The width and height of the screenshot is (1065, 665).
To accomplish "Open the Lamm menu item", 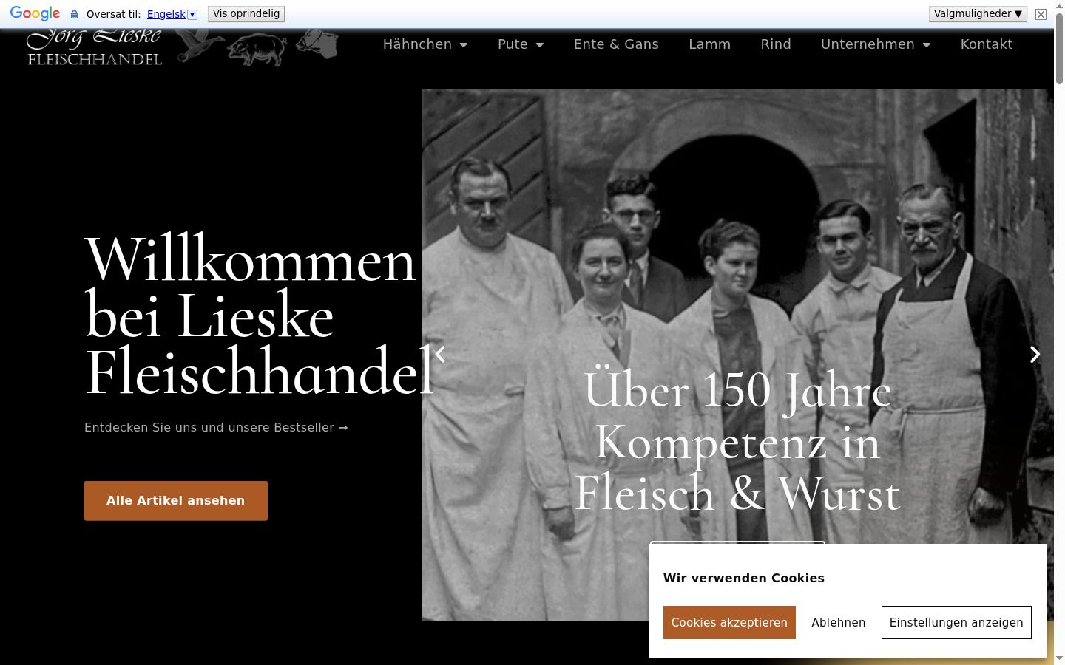I will tap(709, 44).
